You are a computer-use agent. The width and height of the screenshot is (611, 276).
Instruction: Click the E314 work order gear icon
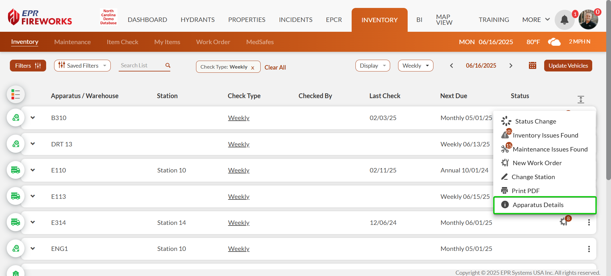pyautogui.click(x=564, y=222)
